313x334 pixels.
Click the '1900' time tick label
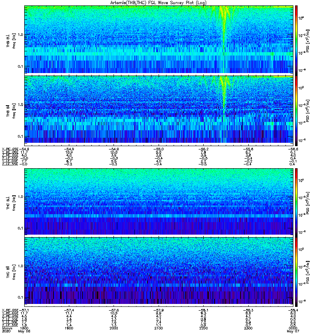click(x=69, y=328)
